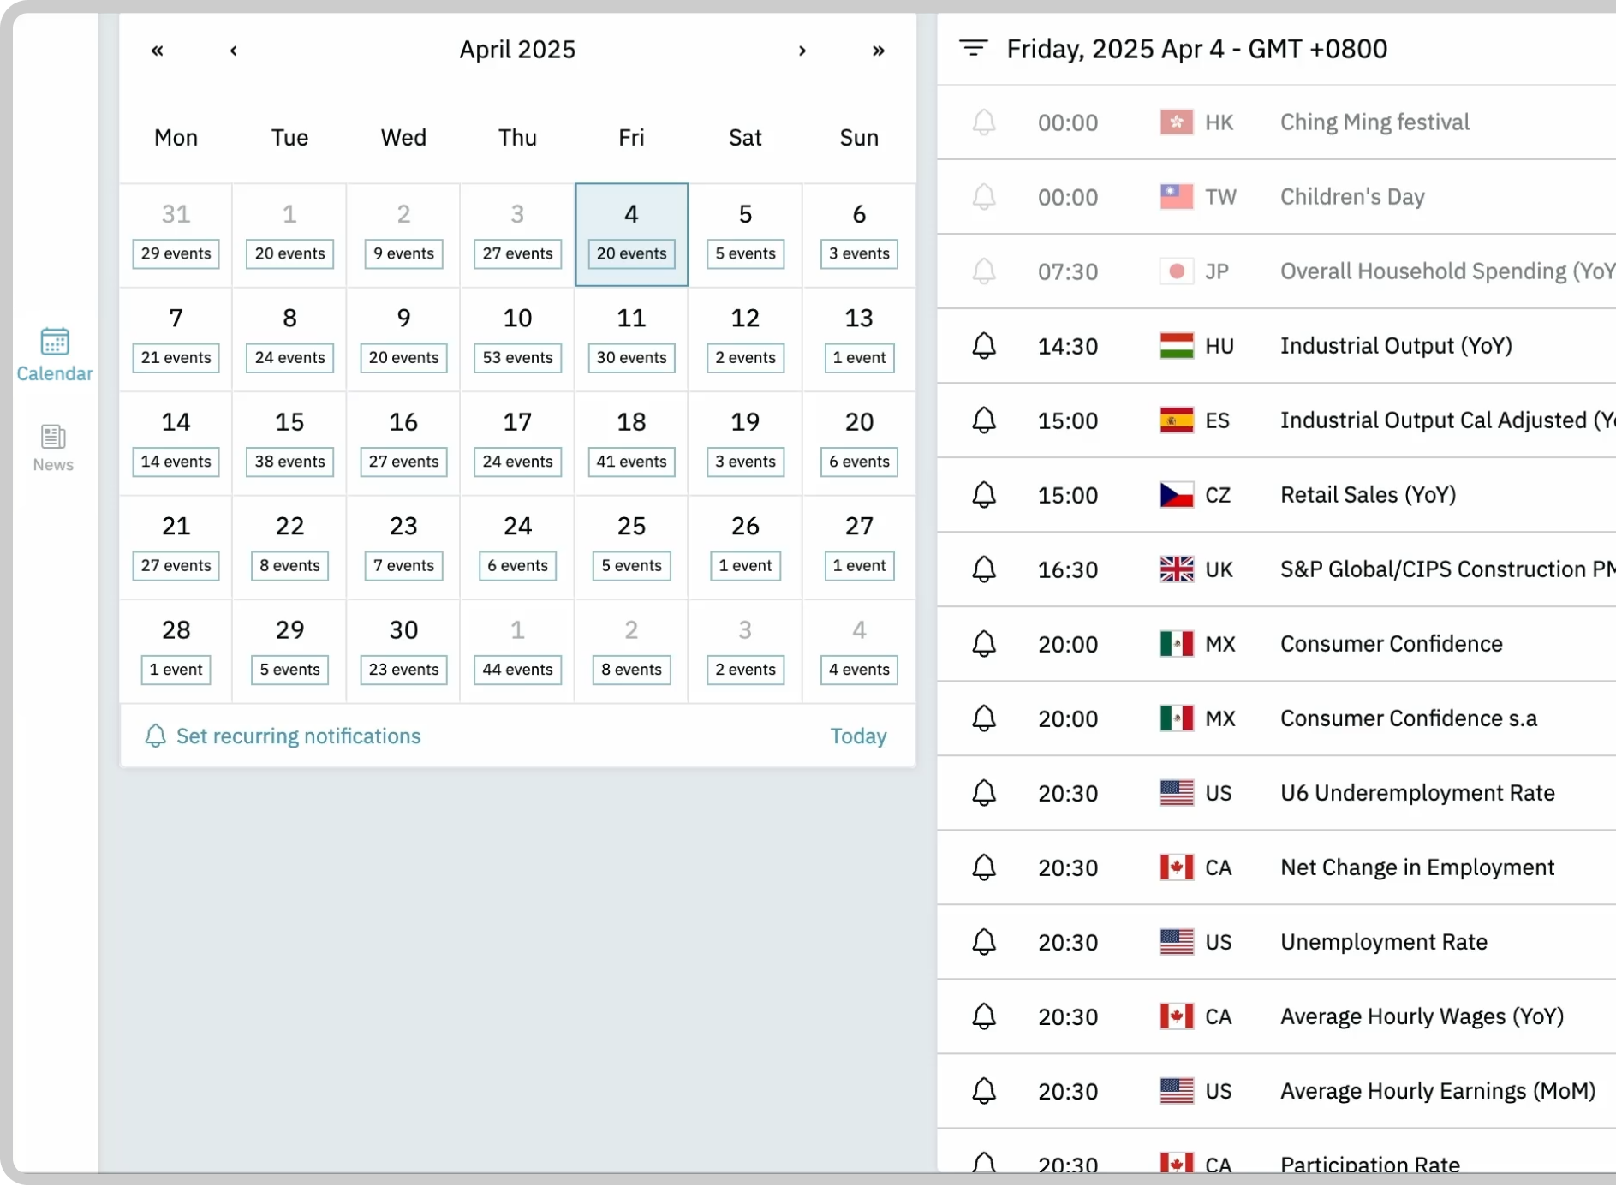The width and height of the screenshot is (1616, 1186).
Task: Select April 30 with 23 events
Action: coord(403,651)
